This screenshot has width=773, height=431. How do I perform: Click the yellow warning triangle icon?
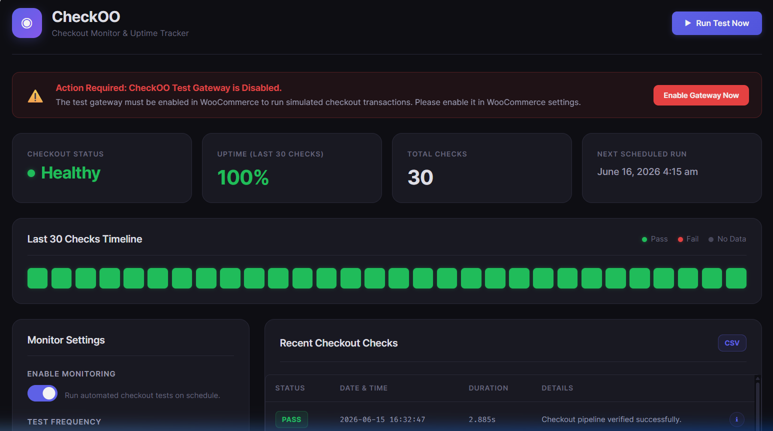point(35,95)
